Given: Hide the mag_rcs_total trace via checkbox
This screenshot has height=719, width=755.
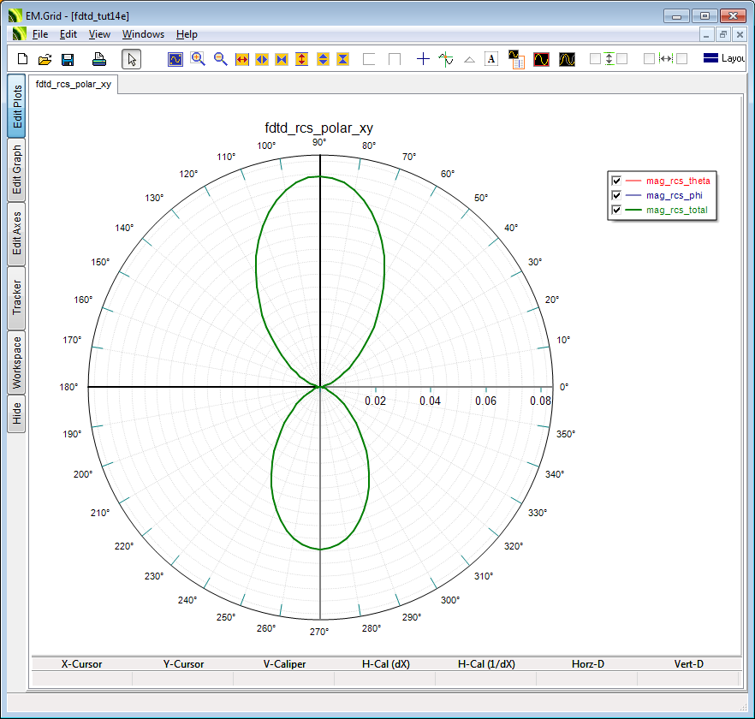Looking at the screenshot, I should point(615,210).
